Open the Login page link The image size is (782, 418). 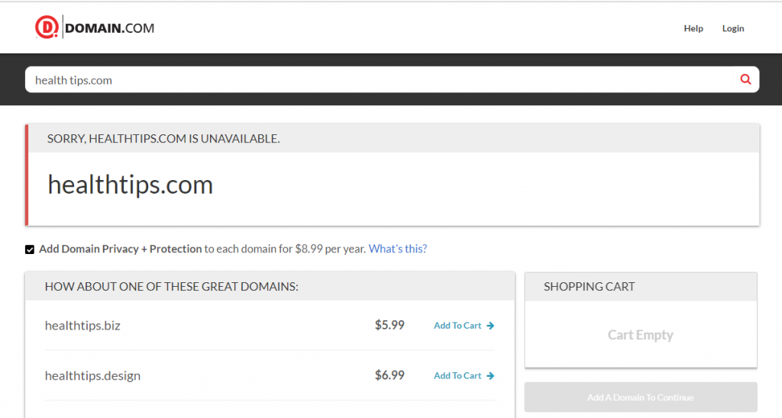point(733,28)
